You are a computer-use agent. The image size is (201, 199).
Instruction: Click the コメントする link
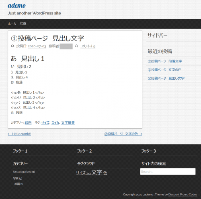point(88,46)
